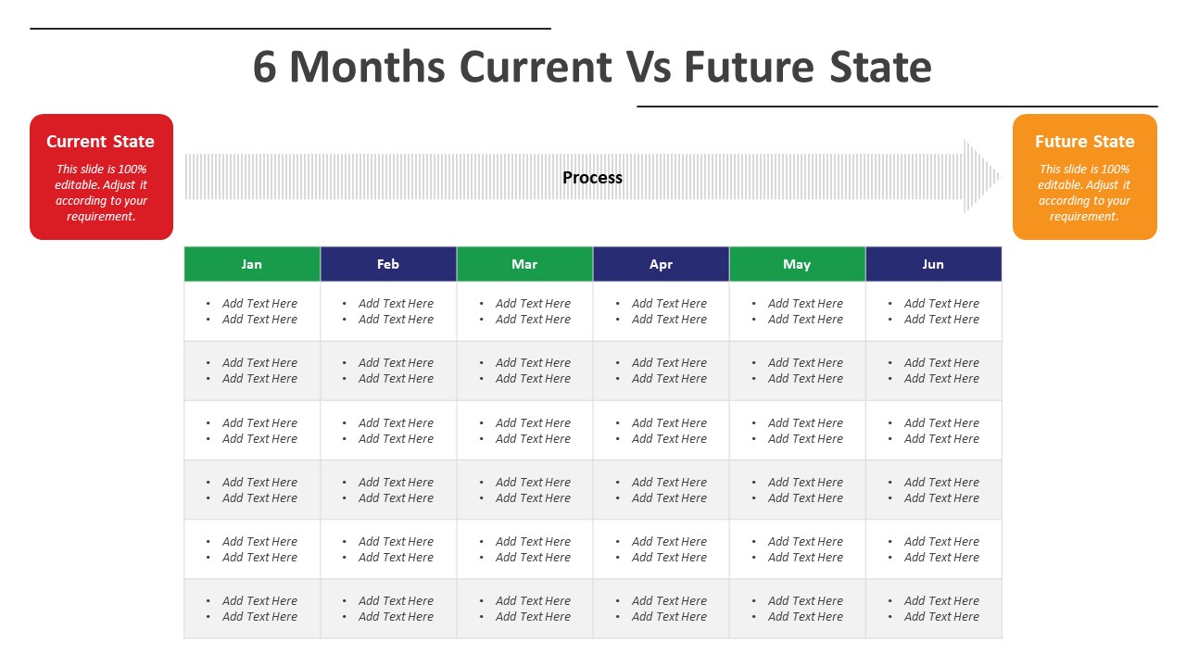The width and height of the screenshot is (1186, 667).
Task: Click the third-row cell under Apr
Action: coord(661,431)
